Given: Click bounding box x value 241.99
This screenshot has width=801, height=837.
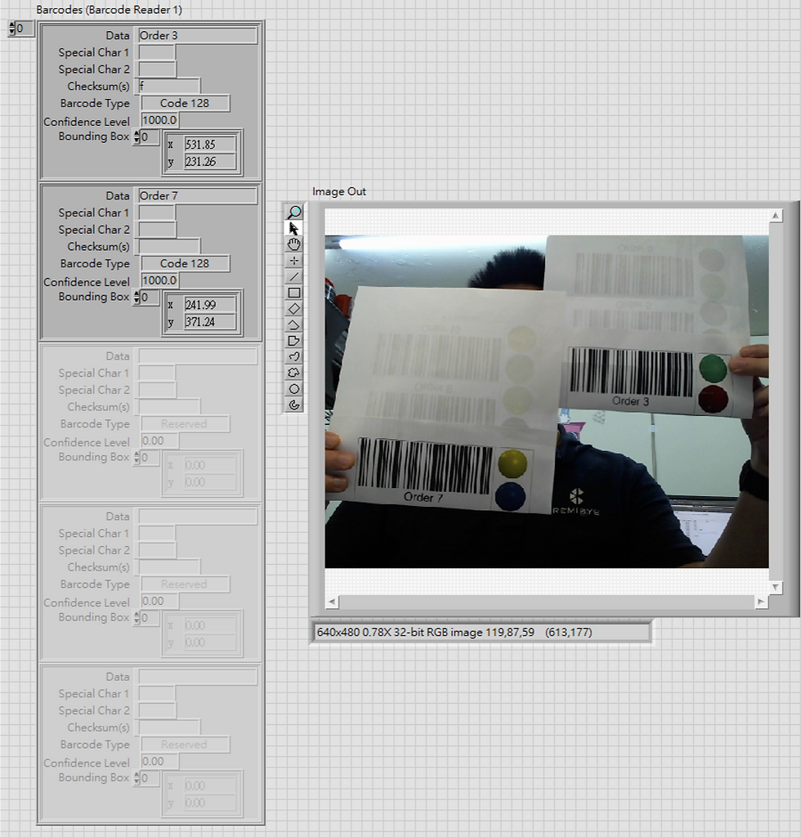Looking at the screenshot, I should 210,304.
